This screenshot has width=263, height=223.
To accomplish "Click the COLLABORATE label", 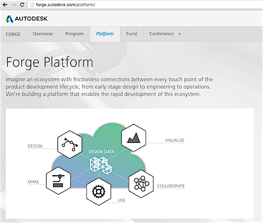I will [171, 186].
